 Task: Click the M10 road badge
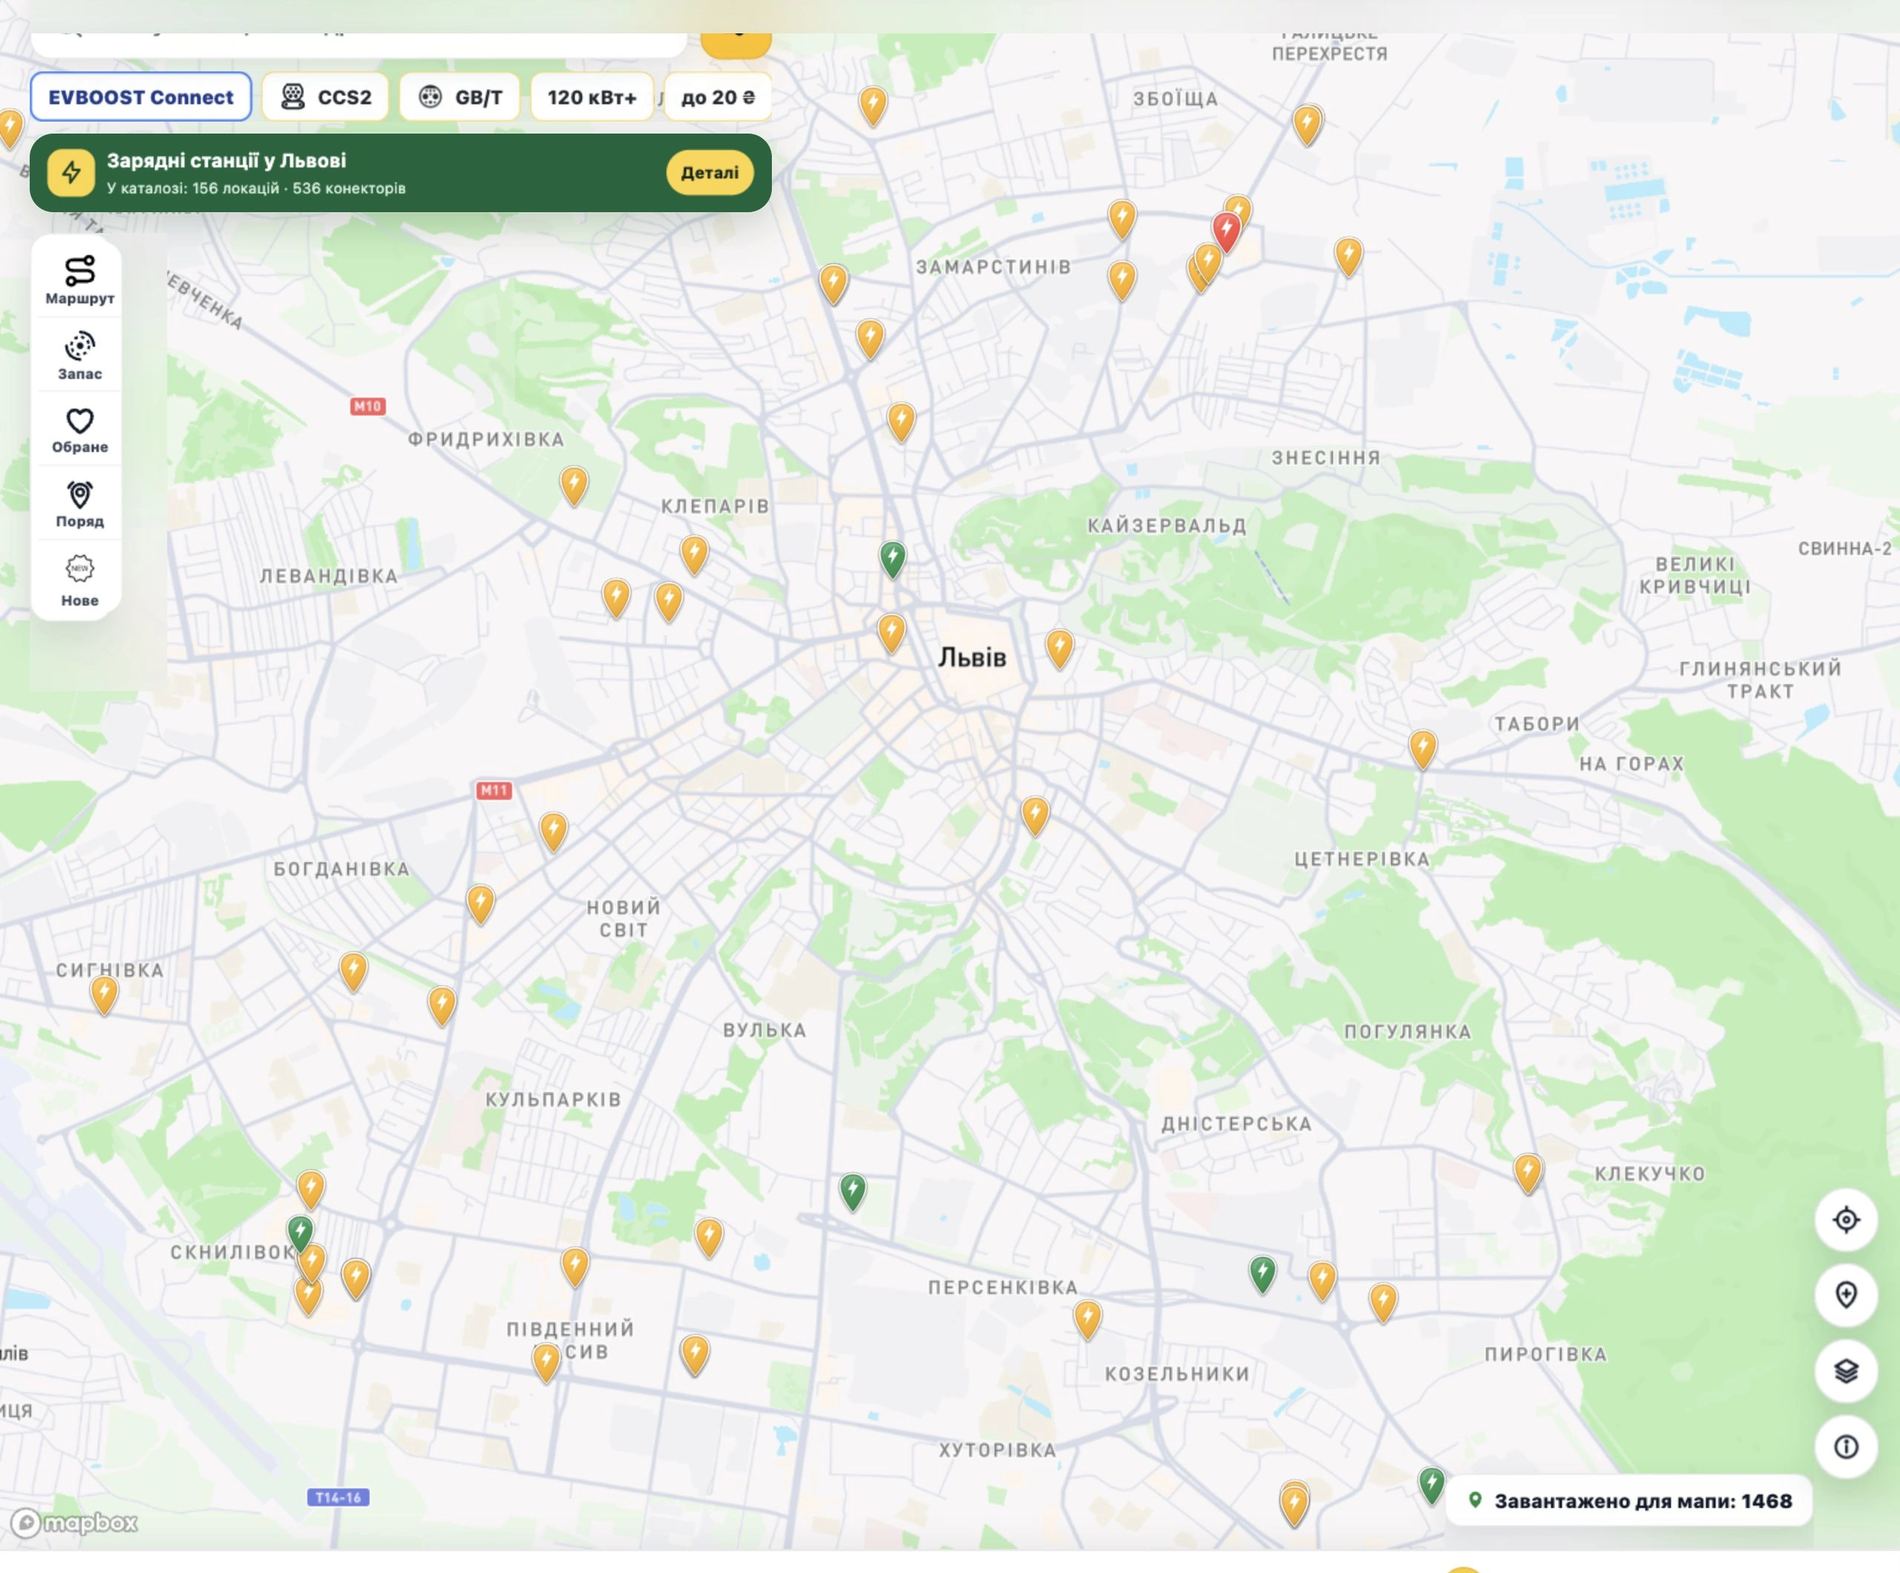(368, 406)
